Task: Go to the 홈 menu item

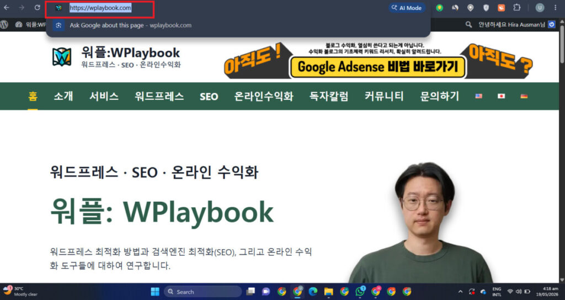Action: click(x=33, y=96)
